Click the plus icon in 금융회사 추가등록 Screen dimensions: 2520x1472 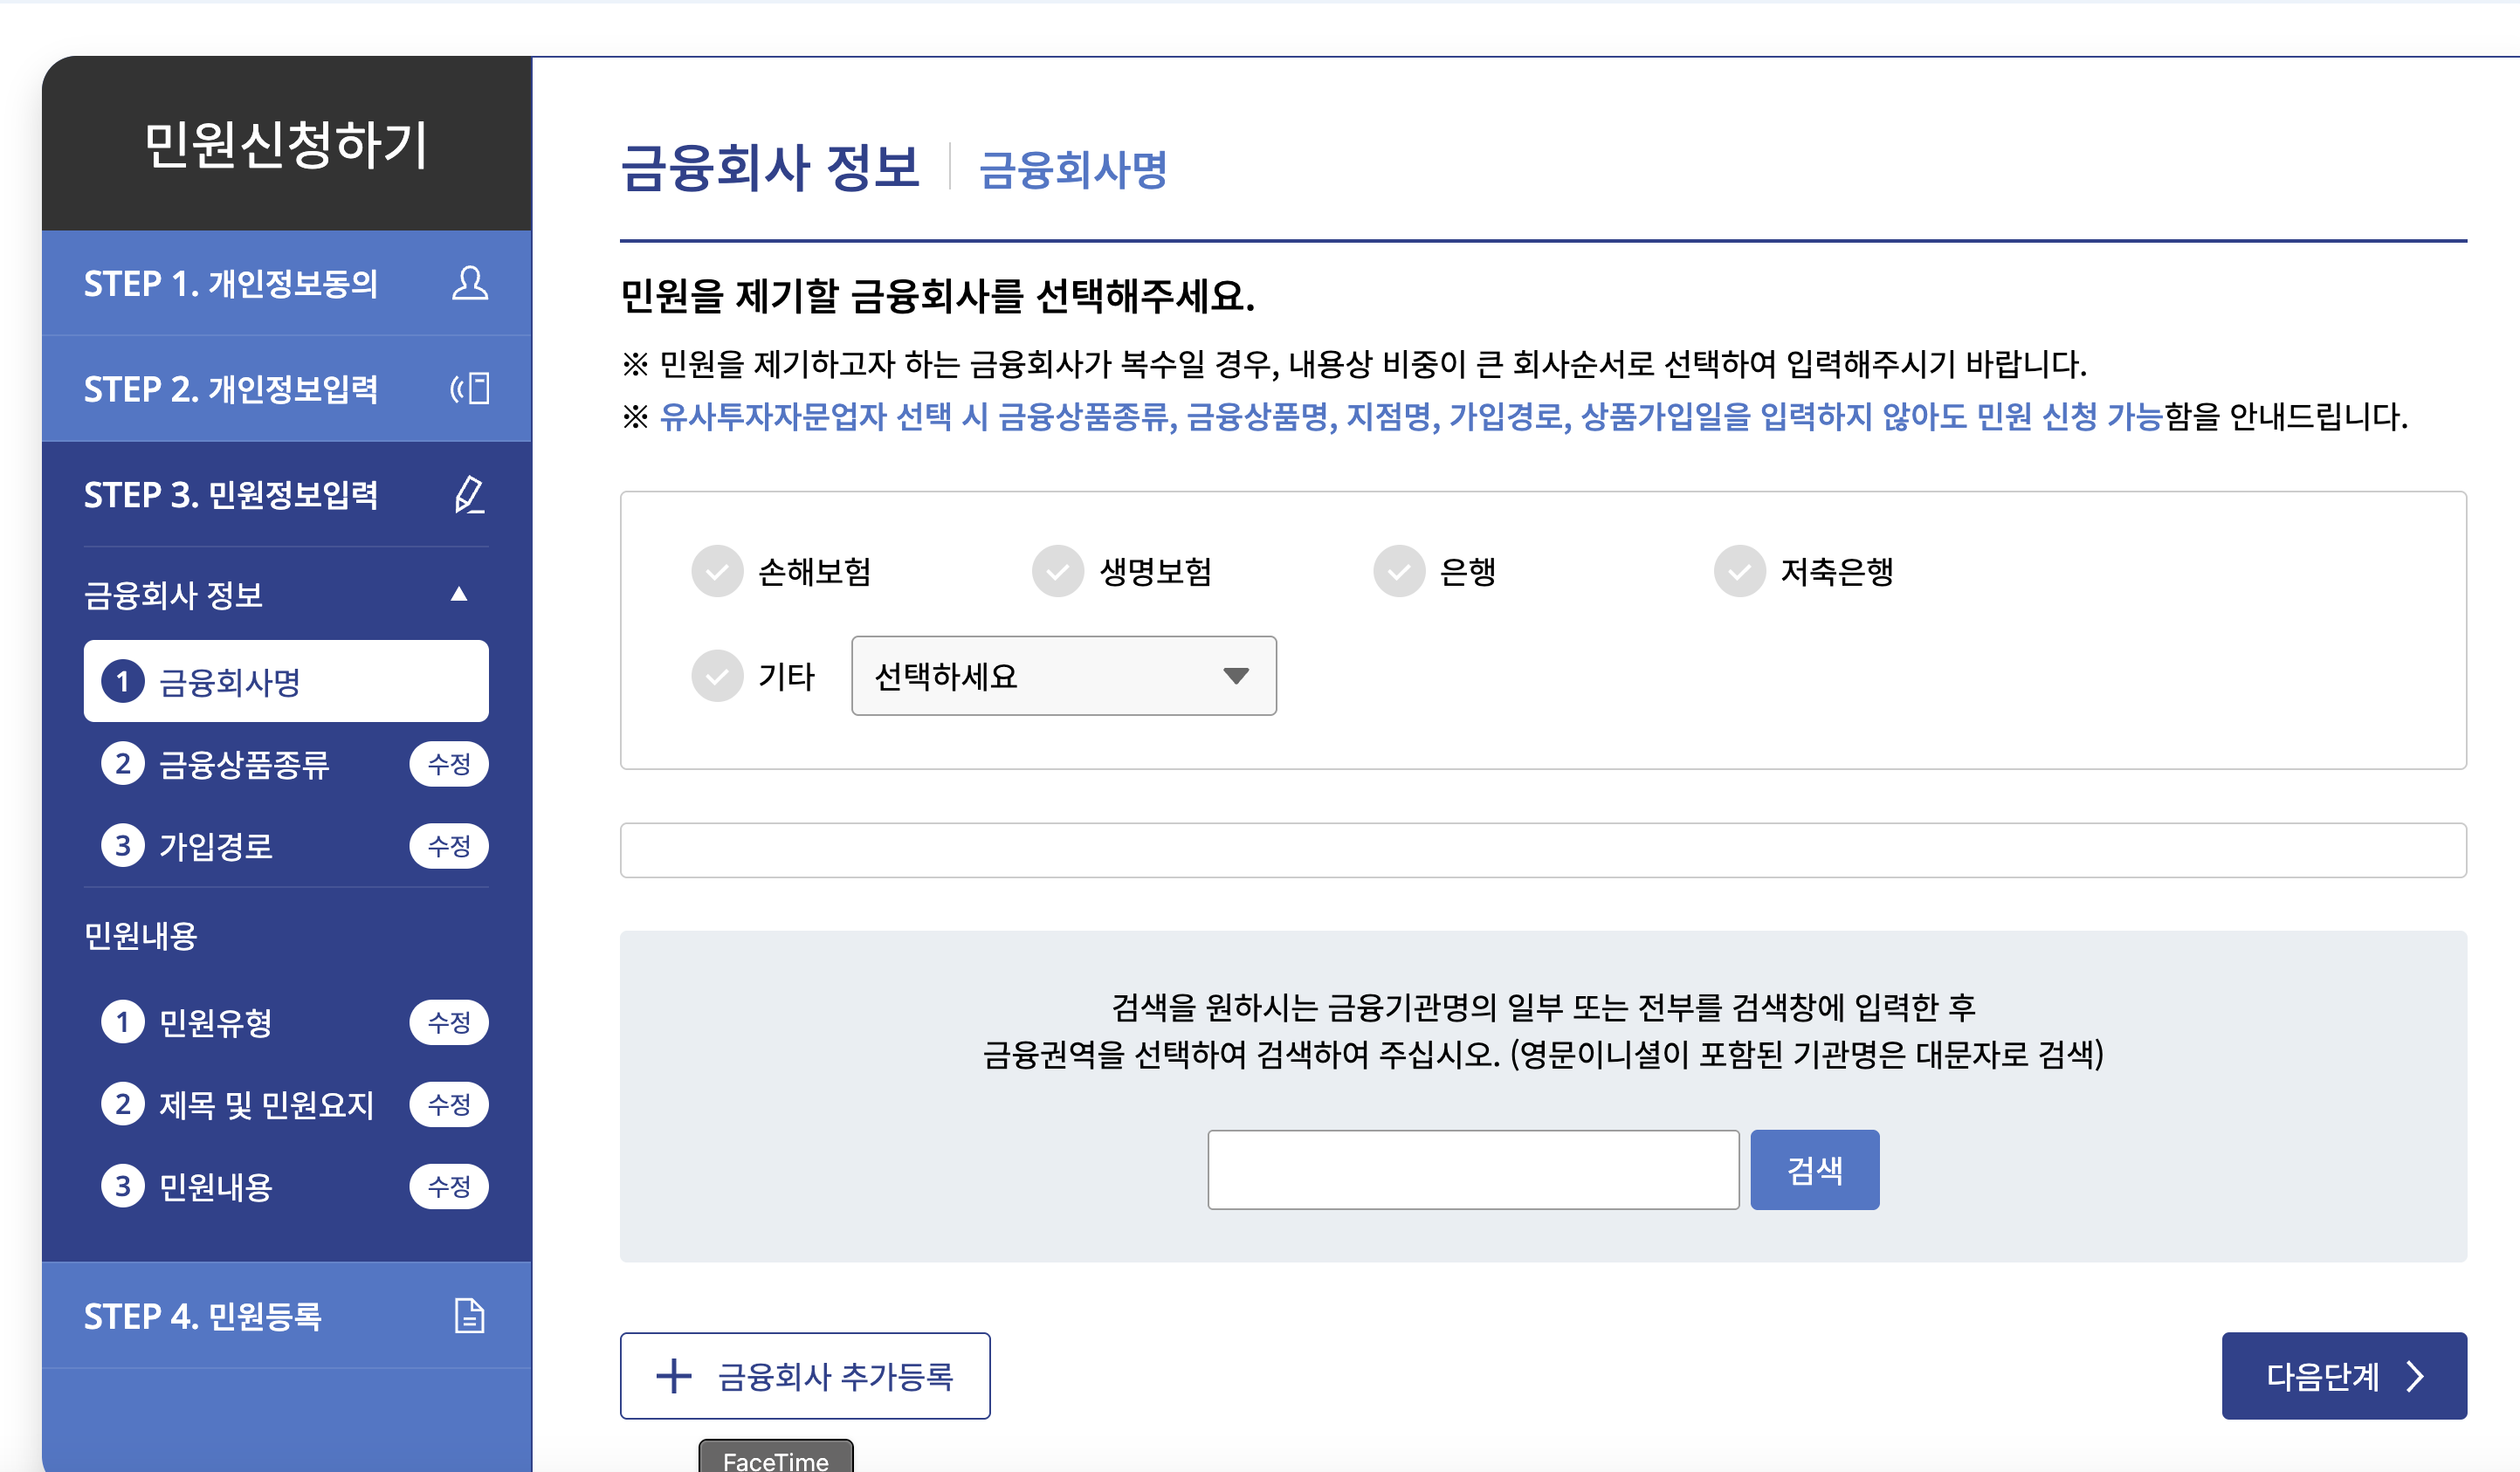click(674, 1376)
